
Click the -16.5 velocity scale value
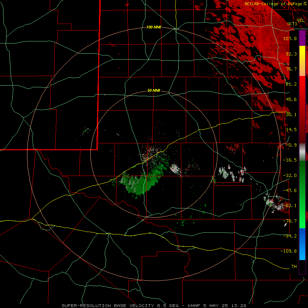click(x=290, y=160)
